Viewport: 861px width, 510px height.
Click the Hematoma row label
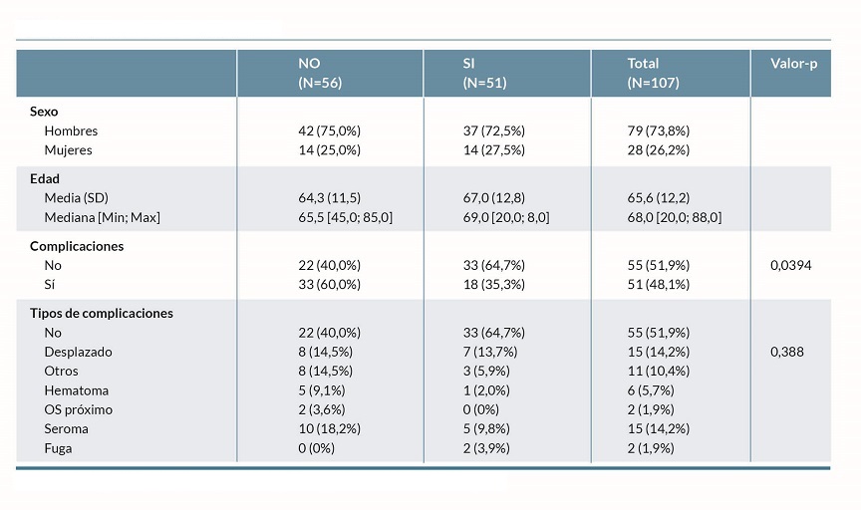tap(76, 390)
